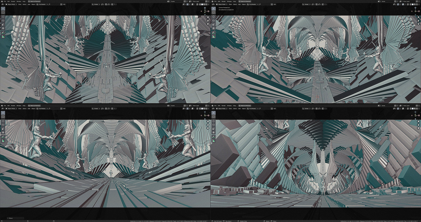Open Object Mode dropdown in top-left viewport
The width and height of the screenshot is (421, 222).
click(11, 4)
